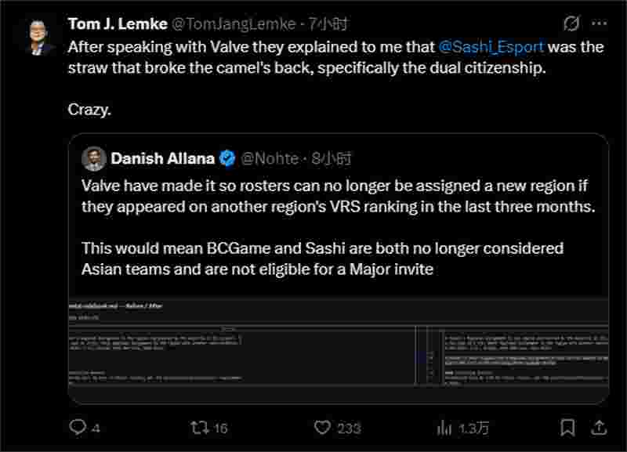The width and height of the screenshot is (627, 452).
Task: Open the view analytics bar-chart icon
Action: click(444, 428)
